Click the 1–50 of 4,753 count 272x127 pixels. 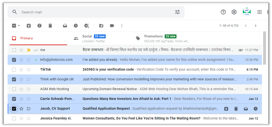229,26
